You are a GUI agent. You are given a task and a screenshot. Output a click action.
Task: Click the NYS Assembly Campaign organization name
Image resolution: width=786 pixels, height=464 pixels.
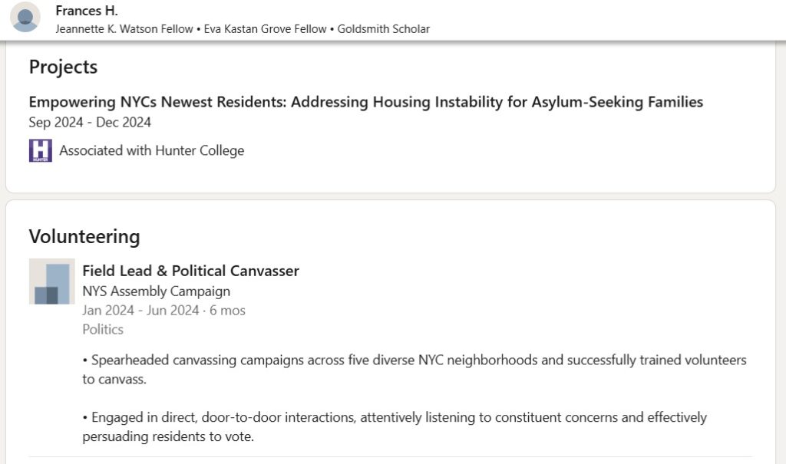(156, 291)
